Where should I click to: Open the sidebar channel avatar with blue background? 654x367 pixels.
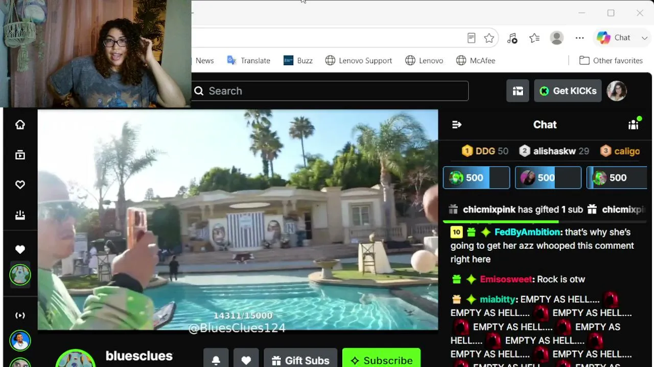pos(20,340)
